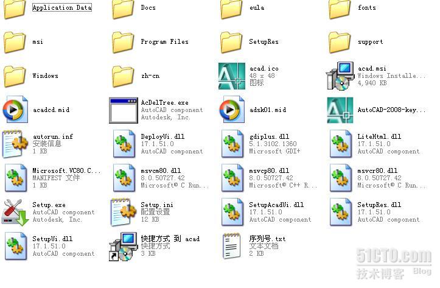Click the file name "acad.msi"
The width and height of the screenshot is (440, 288).
(x=372, y=68)
